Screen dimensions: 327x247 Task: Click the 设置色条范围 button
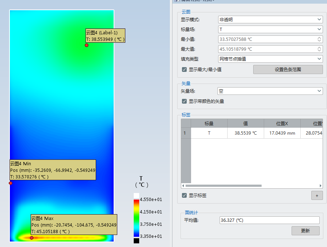point(288,70)
